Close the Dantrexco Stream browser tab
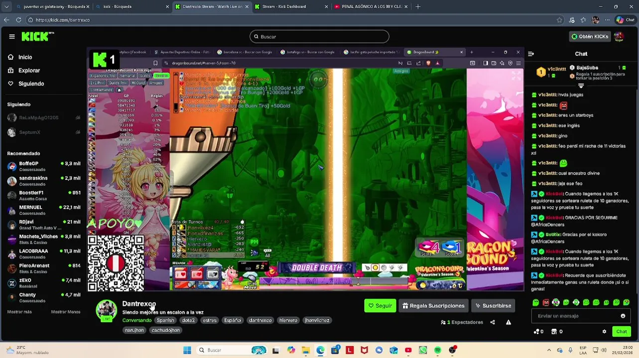This screenshot has height=358, width=639. tap(247, 6)
